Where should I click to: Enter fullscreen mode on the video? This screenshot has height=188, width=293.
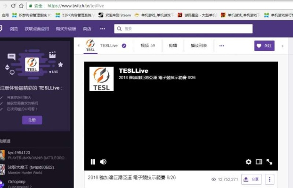coord(269,162)
